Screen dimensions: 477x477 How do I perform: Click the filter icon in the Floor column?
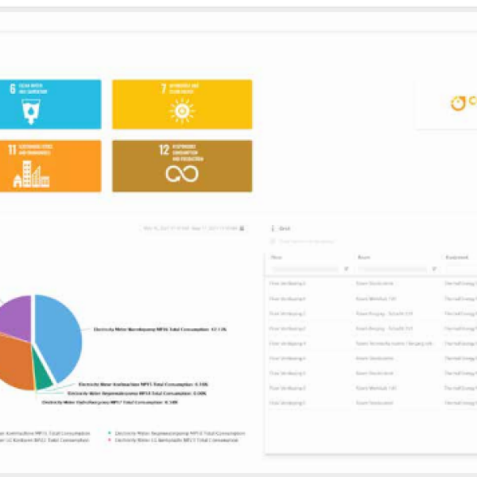(x=346, y=269)
